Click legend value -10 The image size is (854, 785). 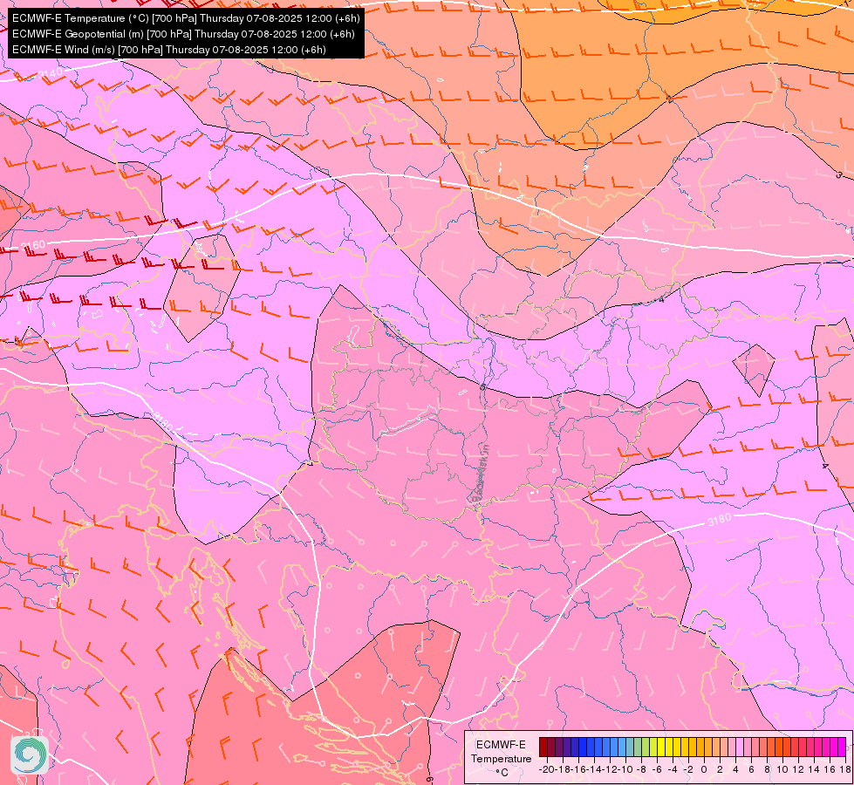coord(625,770)
